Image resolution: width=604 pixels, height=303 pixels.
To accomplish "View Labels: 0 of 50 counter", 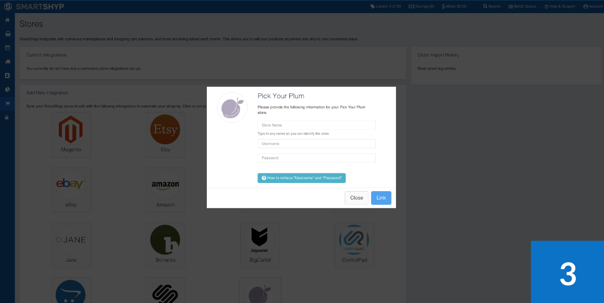I will point(386,7).
